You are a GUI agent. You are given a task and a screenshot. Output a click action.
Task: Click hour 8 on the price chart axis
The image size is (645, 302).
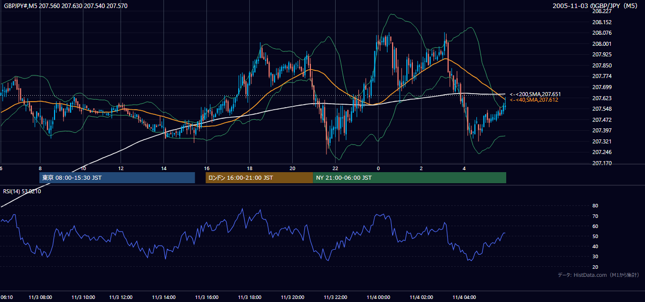[x=40, y=168]
